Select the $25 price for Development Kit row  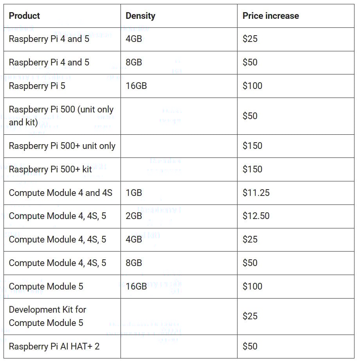coord(250,316)
